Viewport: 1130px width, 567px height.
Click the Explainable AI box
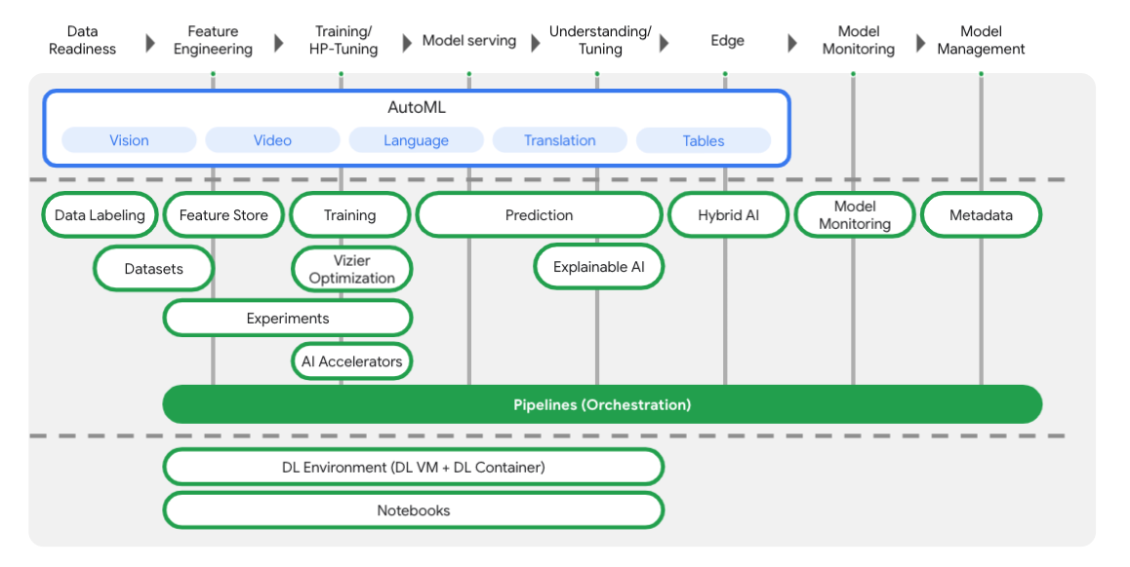598,267
